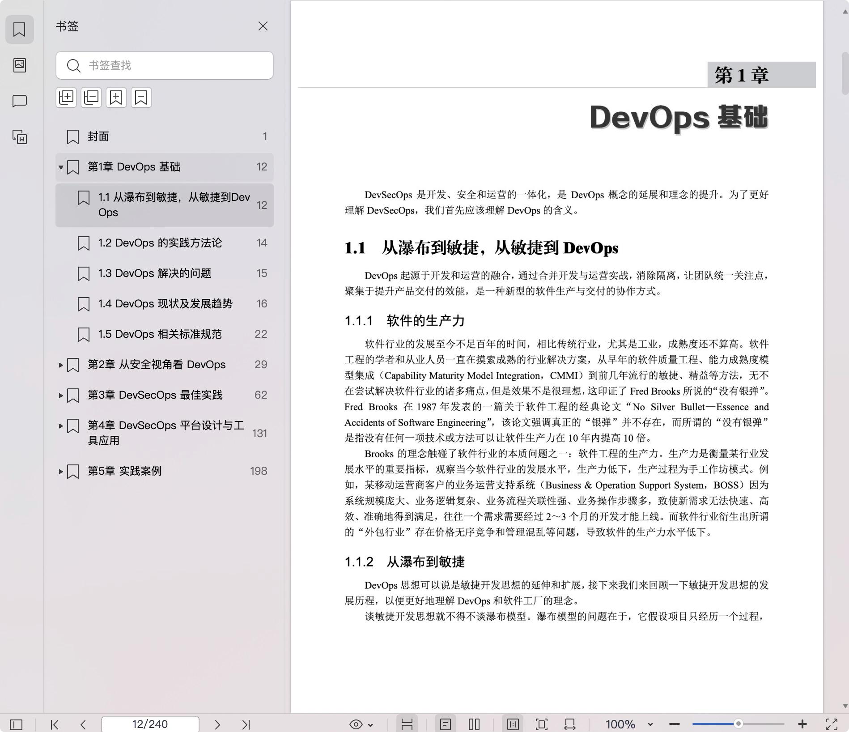Select the 封面 bookmark
Screen dimensions: 849x732
(165, 136)
